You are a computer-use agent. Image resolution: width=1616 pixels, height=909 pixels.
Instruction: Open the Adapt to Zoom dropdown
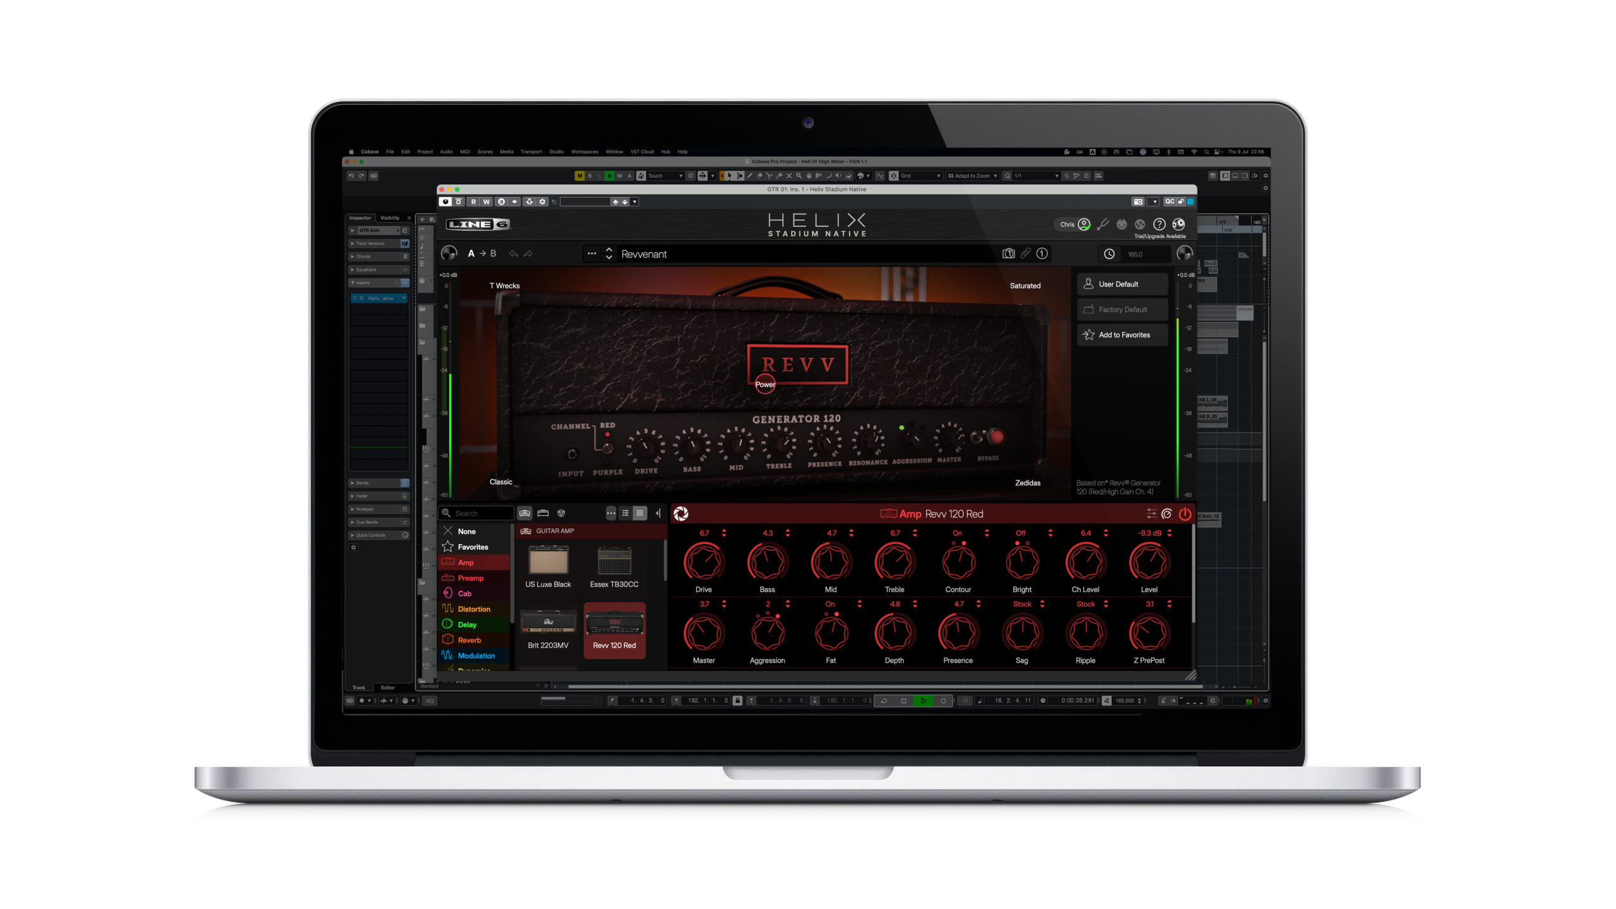972,176
